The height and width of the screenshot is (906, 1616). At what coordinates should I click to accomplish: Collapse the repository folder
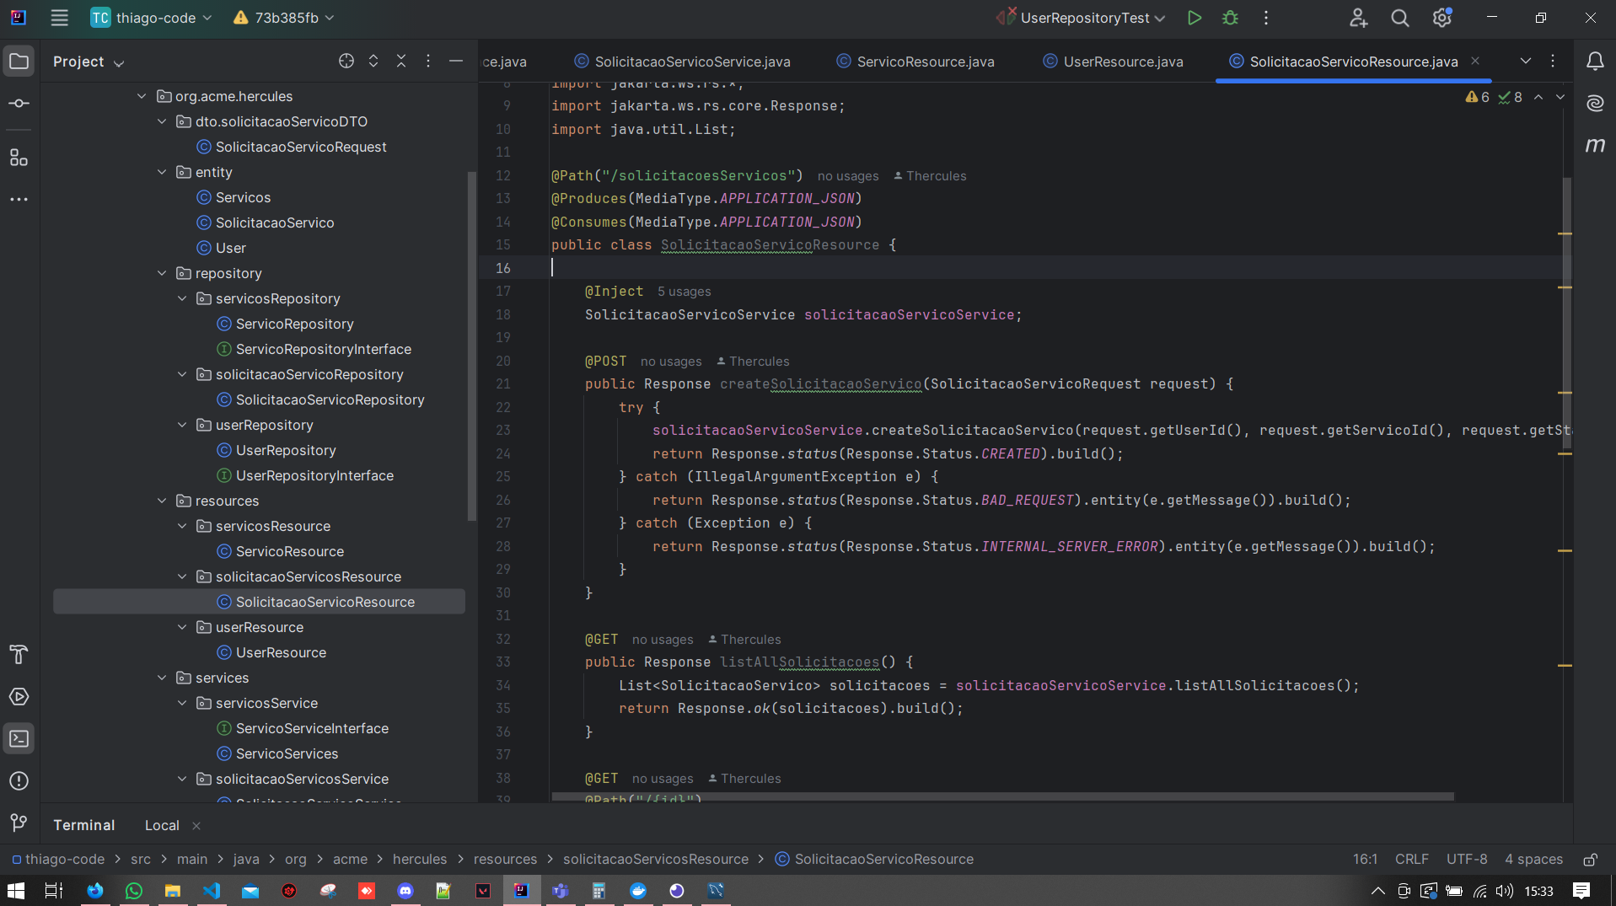(x=162, y=273)
